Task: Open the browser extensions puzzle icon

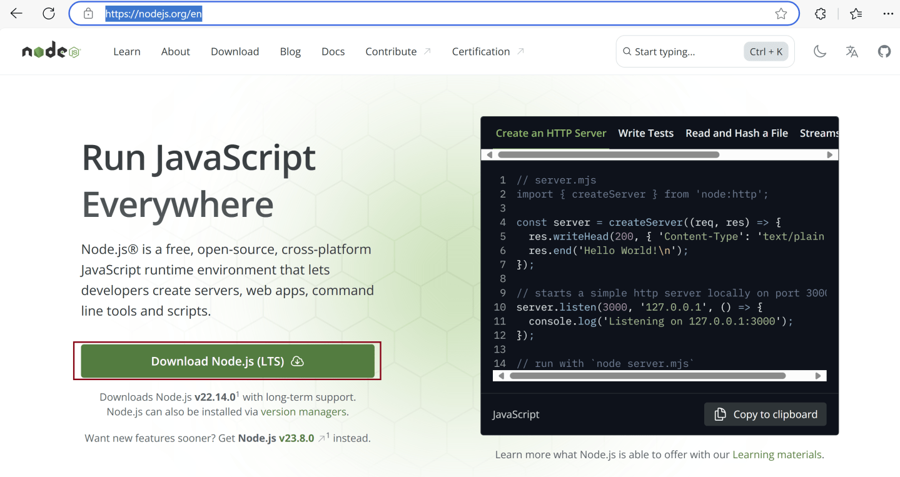Action: click(820, 13)
